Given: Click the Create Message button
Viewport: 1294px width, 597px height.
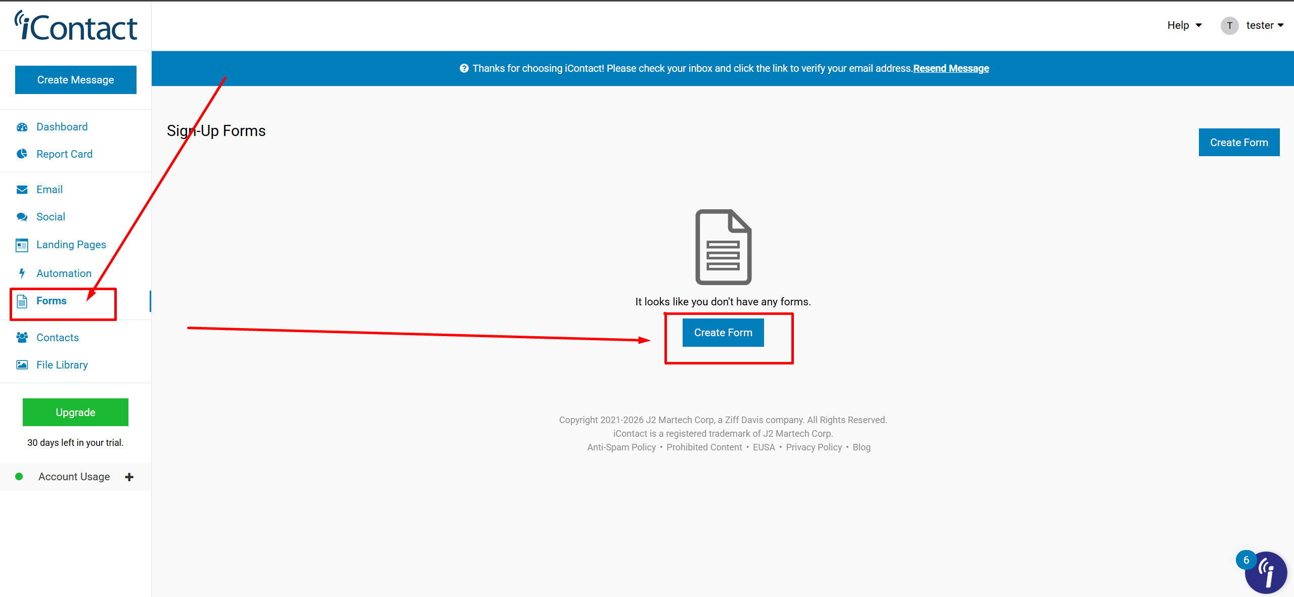Looking at the screenshot, I should (76, 80).
